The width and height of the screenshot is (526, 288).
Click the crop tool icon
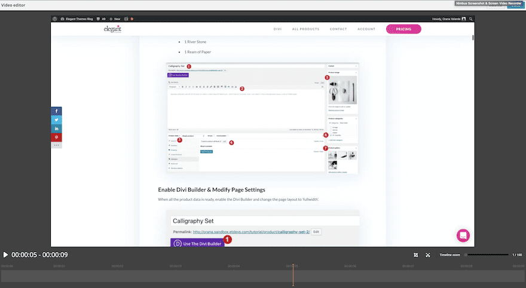(x=415, y=255)
